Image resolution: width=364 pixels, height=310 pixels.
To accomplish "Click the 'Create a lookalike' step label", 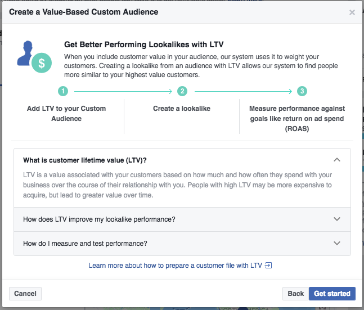I will click(x=182, y=109).
